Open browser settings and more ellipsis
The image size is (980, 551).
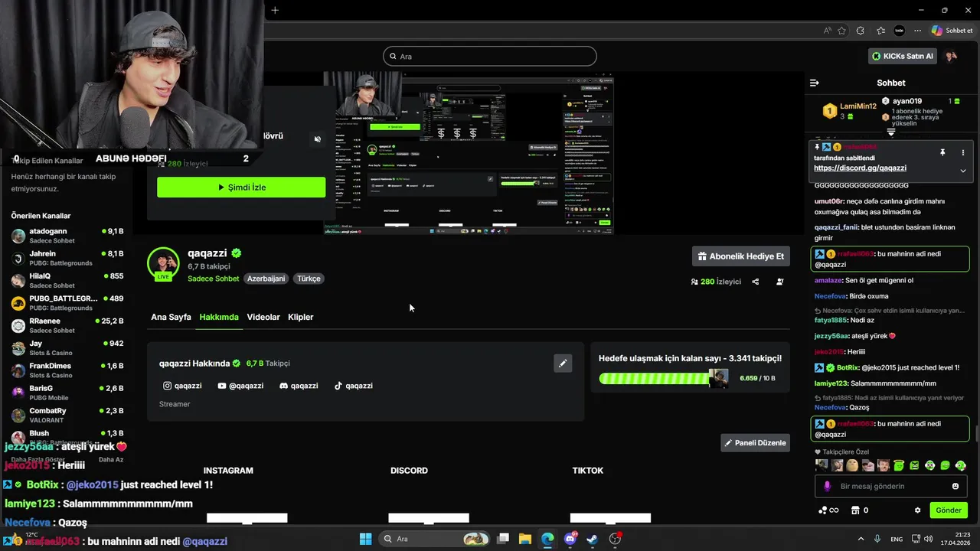[917, 31]
